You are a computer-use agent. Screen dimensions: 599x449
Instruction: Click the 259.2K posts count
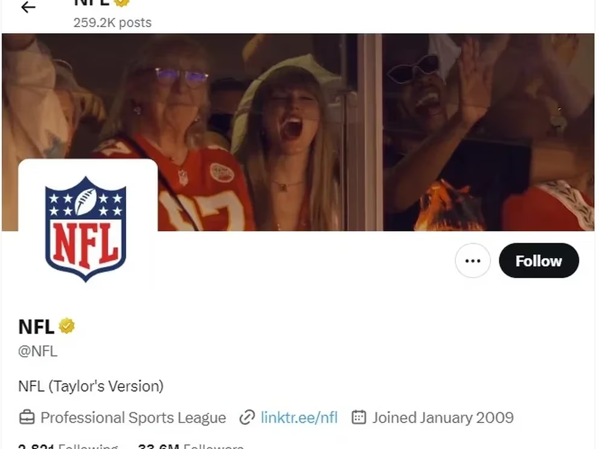click(112, 23)
